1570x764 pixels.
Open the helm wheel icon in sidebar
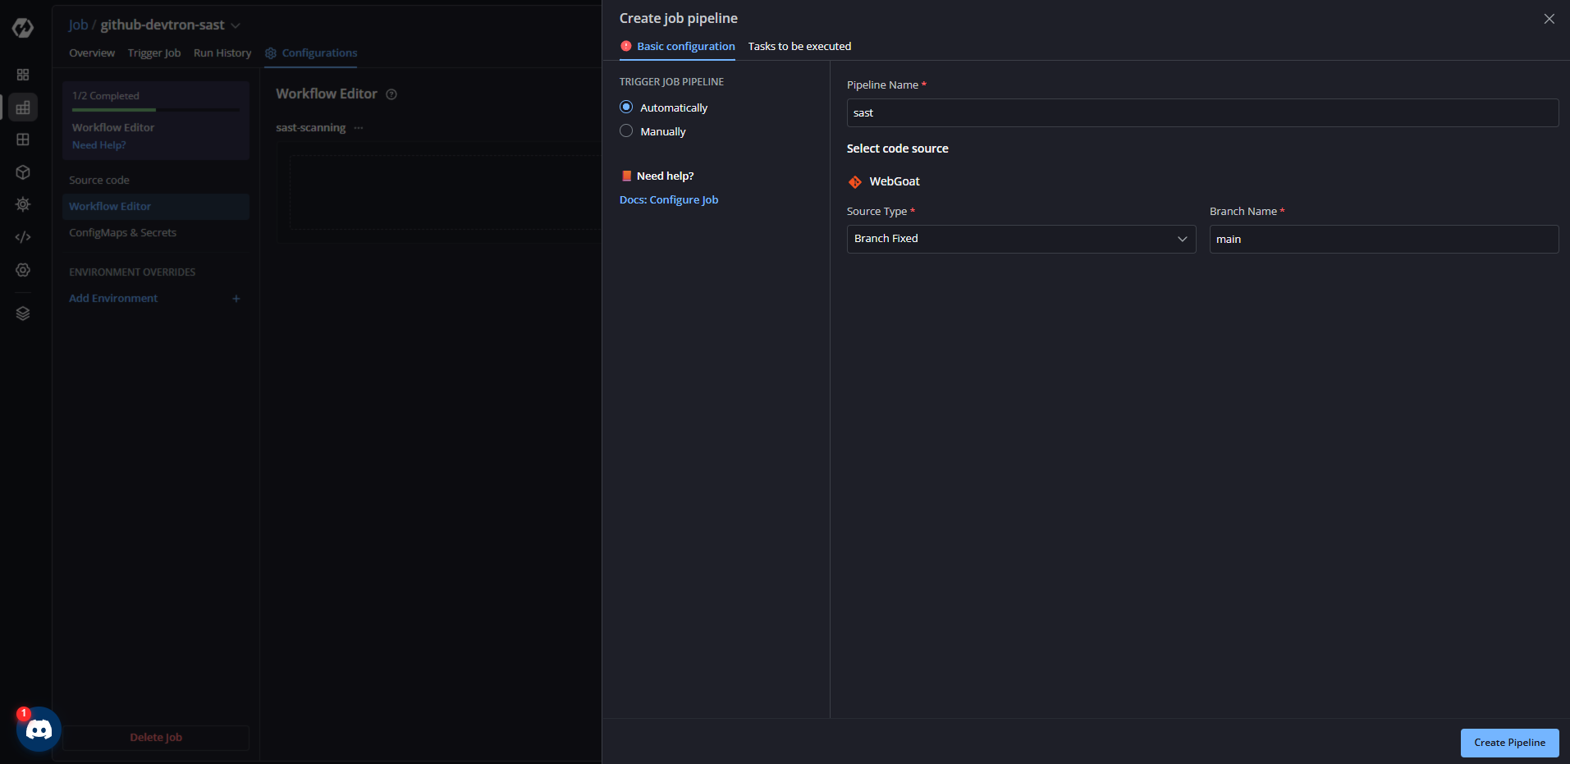point(23,204)
